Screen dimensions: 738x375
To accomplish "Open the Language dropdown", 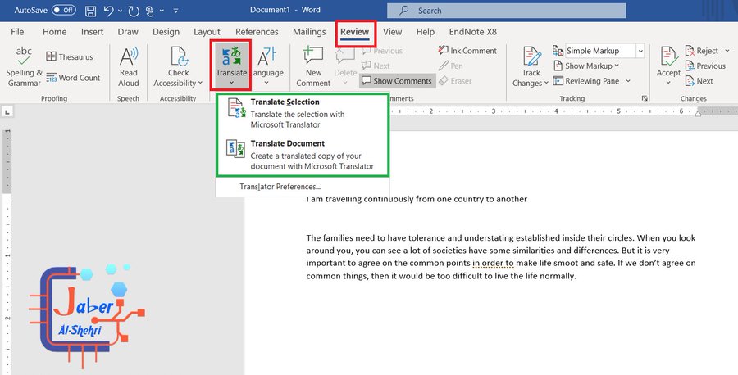I will (x=266, y=66).
